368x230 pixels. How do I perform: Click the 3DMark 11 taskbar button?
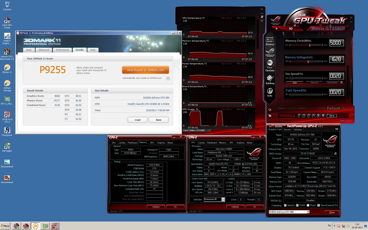(35, 226)
